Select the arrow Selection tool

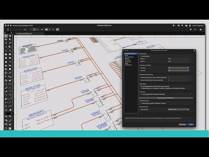point(6,36)
